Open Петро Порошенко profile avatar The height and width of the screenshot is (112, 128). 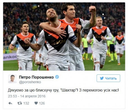coord(12,79)
